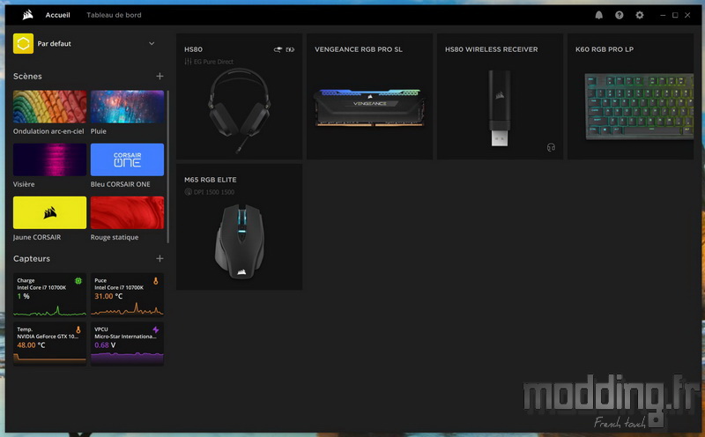
Task: Click the green CPU chip icon on Charge sensor
Action: (78, 281)
